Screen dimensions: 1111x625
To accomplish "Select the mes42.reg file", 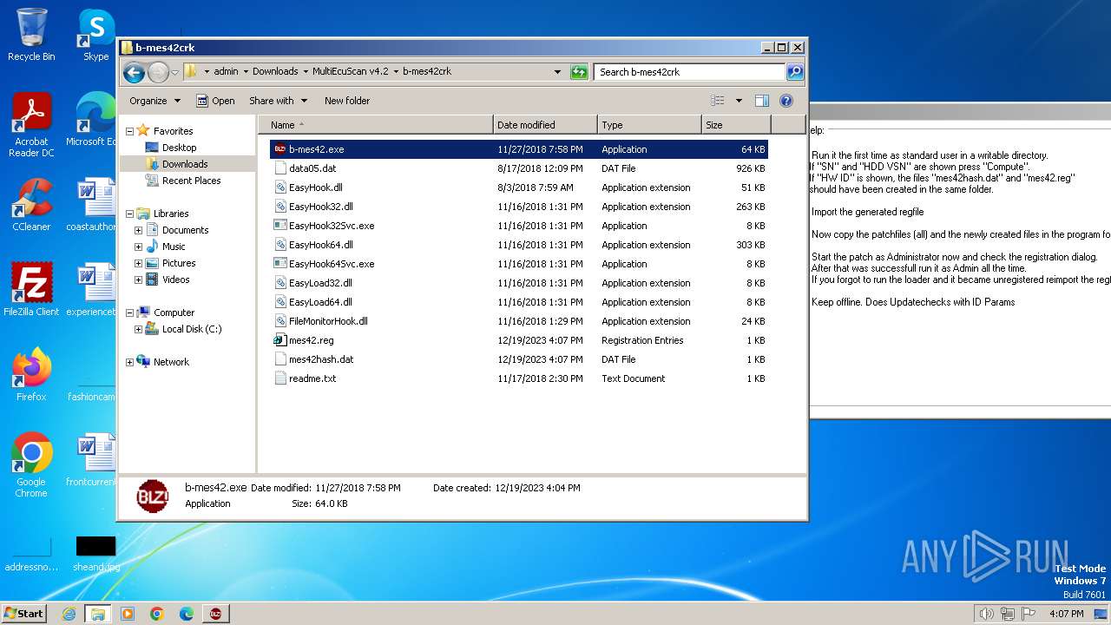I will click(x=311, y=340).
